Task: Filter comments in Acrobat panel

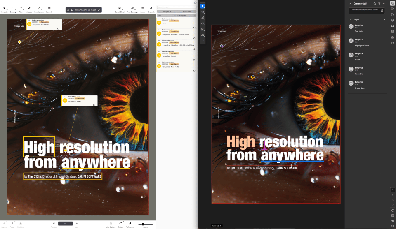Action: tap(379, 4)
